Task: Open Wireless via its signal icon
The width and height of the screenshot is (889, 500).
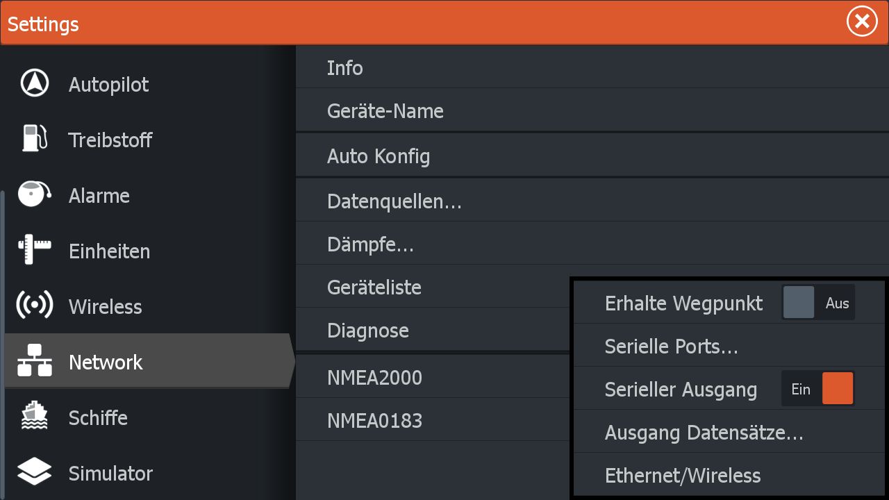Action: (x=34, y=306)
